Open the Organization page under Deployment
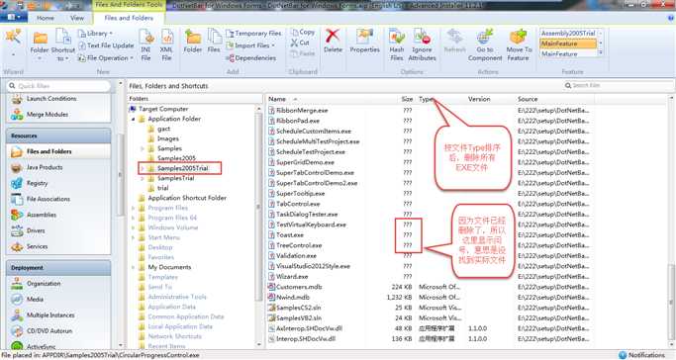The height and width of the screenshot is (360, 676). click(x=44, y=284)
